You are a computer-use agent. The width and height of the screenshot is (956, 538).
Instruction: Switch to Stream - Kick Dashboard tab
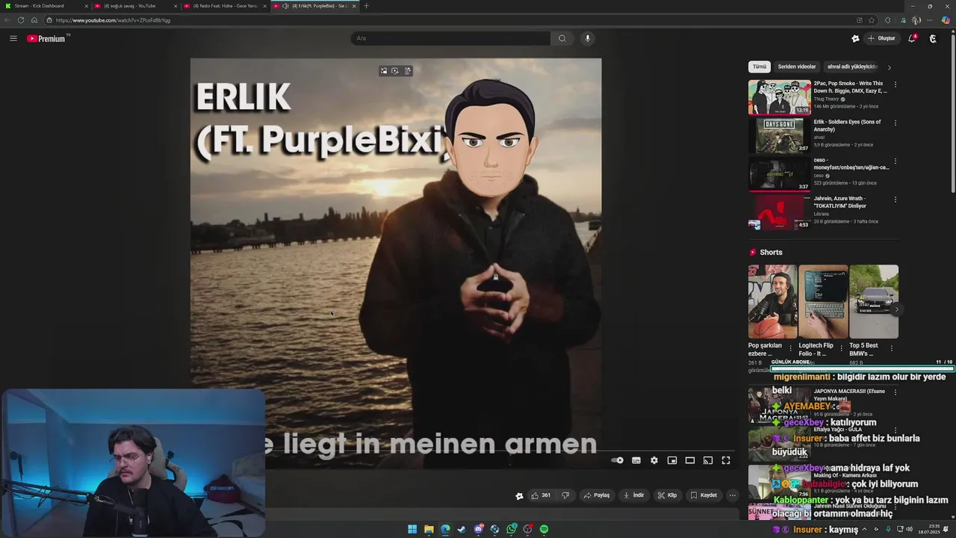[x=46, y=6]
